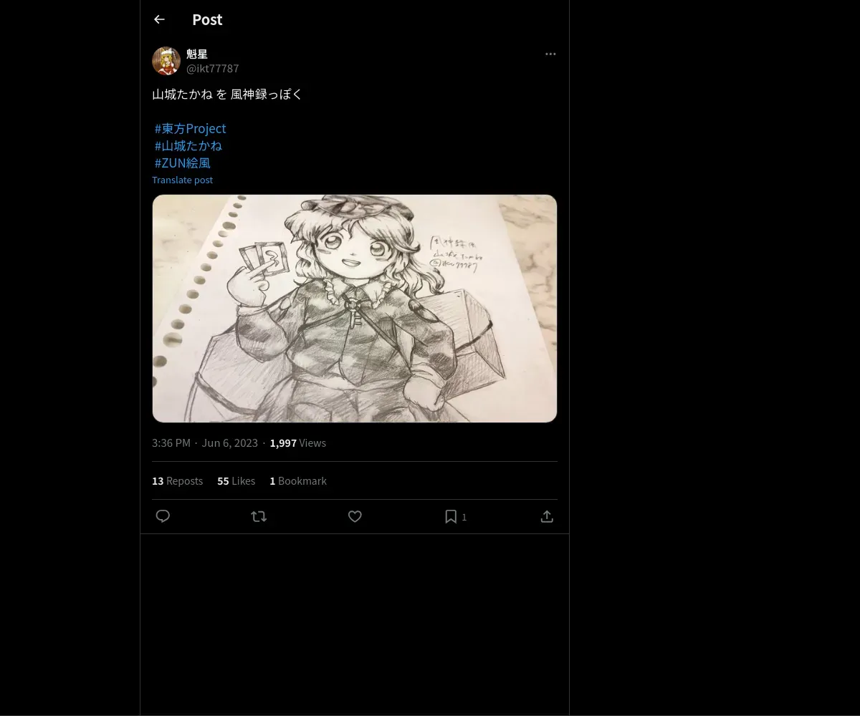Like the post with heart icon
The height and width of the screenshot is (716, 860).
355,516
